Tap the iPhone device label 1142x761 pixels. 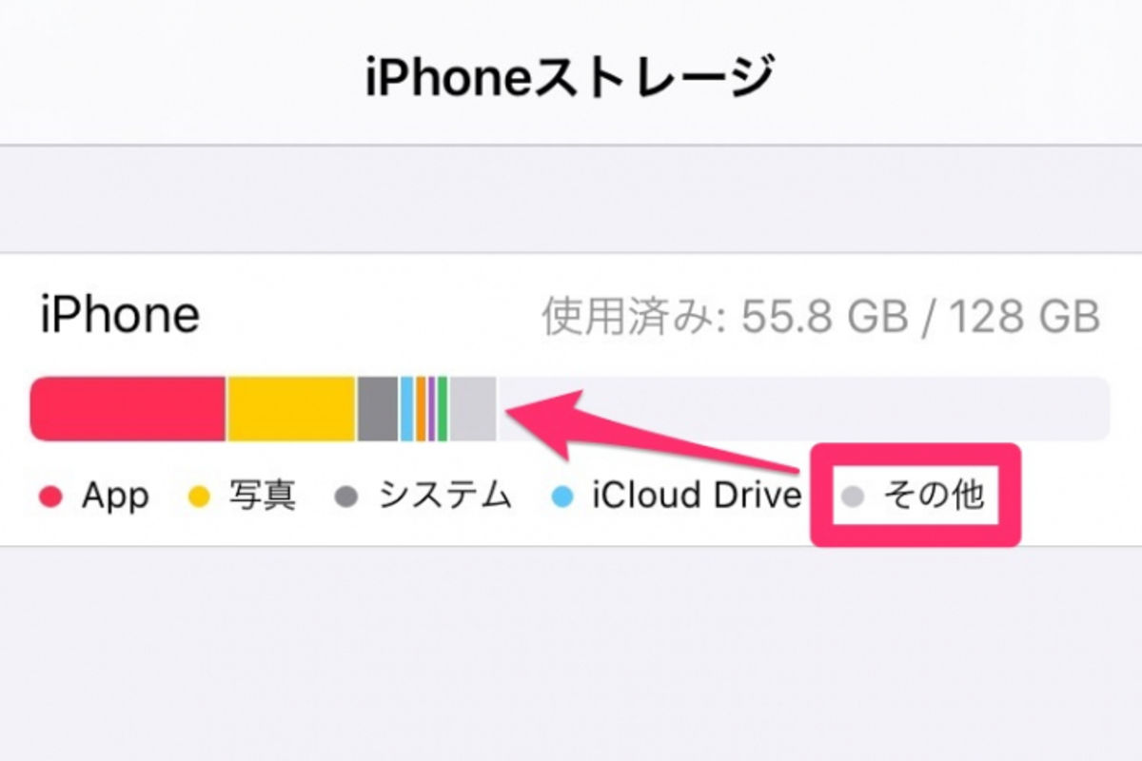point(120,315)
